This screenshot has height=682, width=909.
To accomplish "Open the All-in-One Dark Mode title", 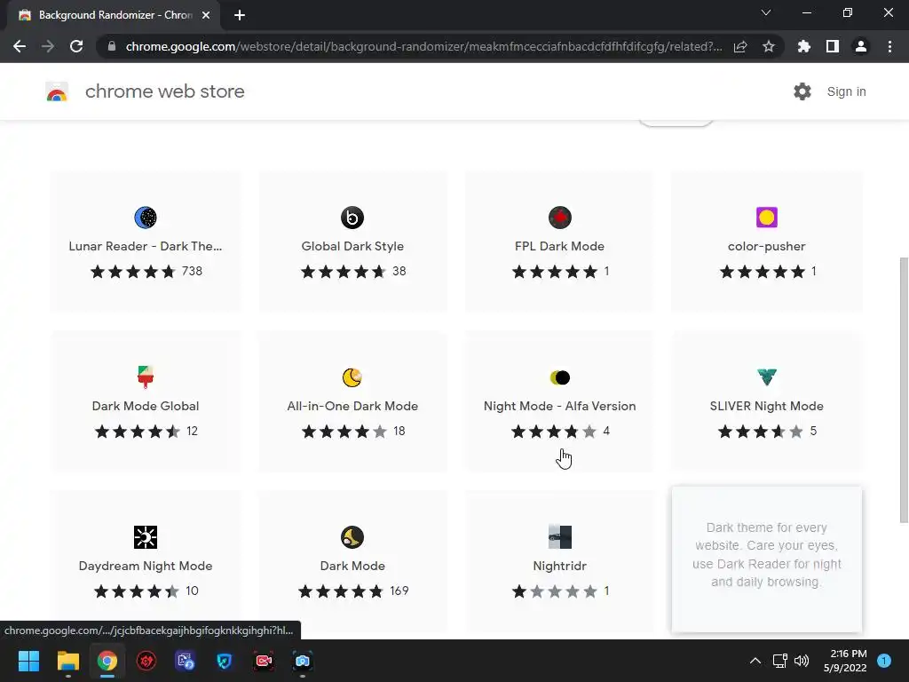I will 352,406.
